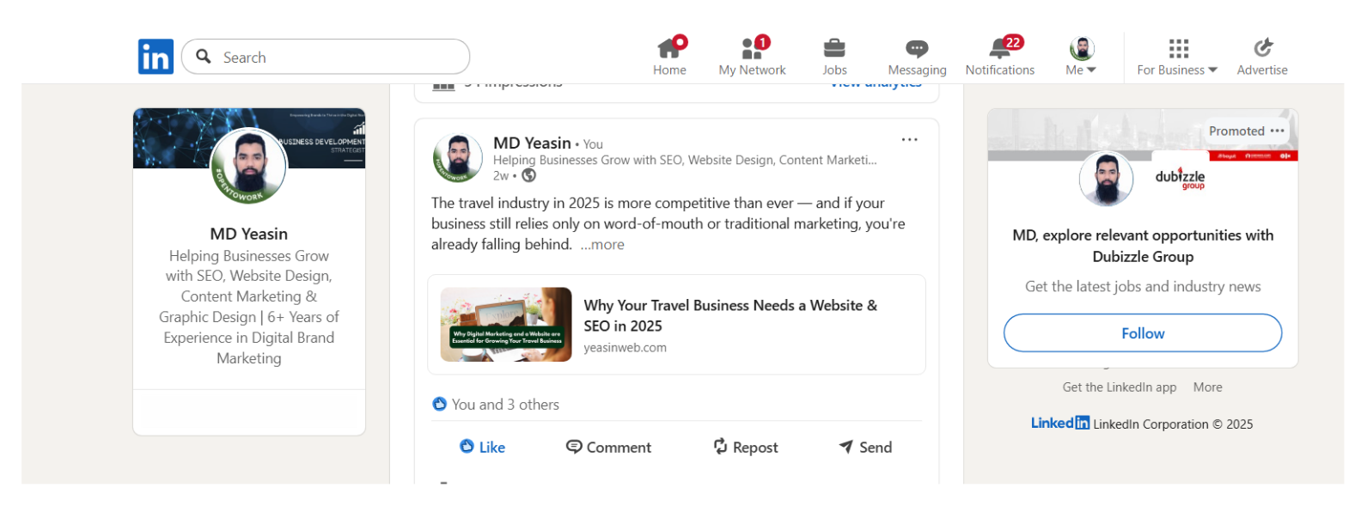The image size is (1367, 506).
Task: Click the search magnifier icon
Action: (x=204, y=57)
